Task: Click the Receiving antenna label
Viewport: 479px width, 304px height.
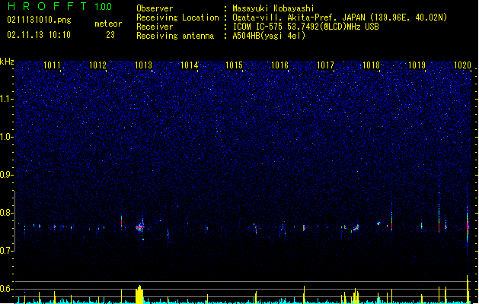Action: 175,36
